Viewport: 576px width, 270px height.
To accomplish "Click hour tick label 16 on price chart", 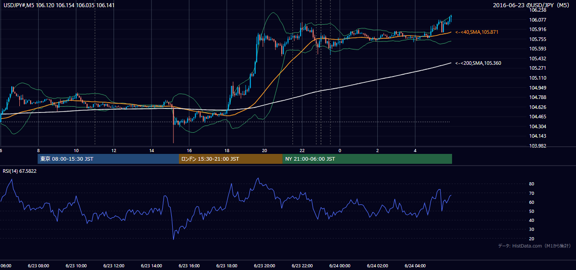I will (189, 151).
